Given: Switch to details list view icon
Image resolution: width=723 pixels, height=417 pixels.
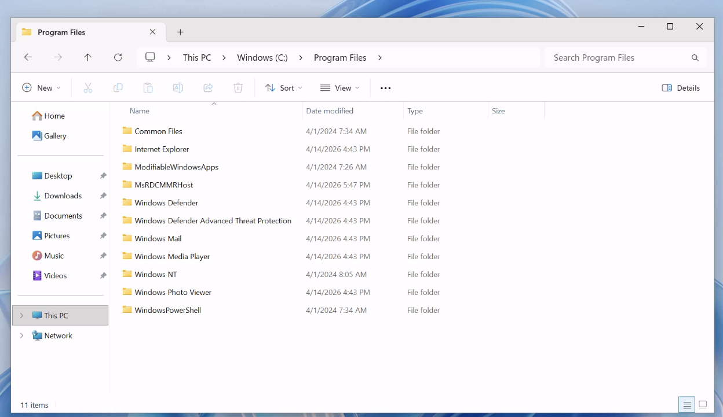Looking at the screenshot, I should (687, 405).
